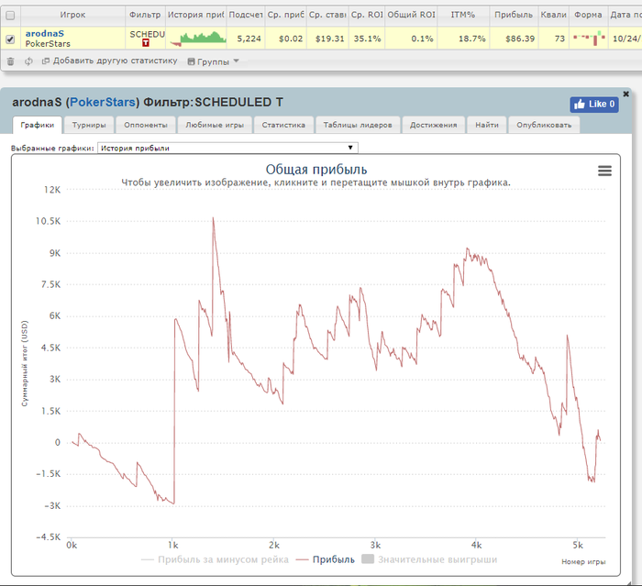
Task: Toggle 'Значительные выигрыши' legend item
Action: (x=429, y=559)
